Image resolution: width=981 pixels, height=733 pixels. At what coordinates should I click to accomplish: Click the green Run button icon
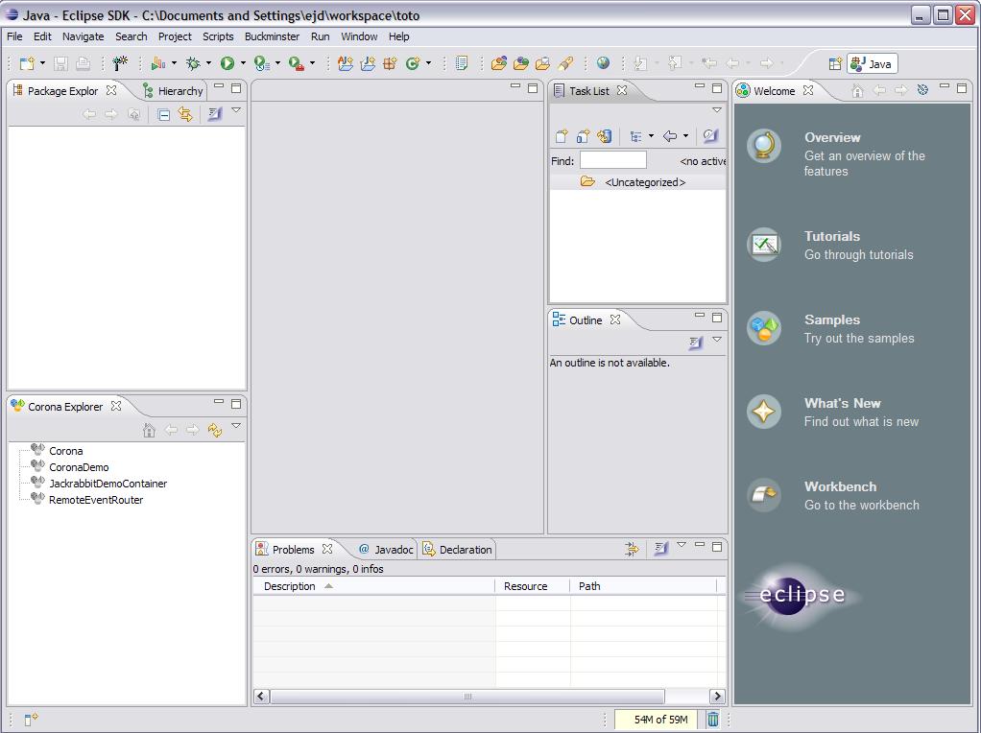(227, 63)
